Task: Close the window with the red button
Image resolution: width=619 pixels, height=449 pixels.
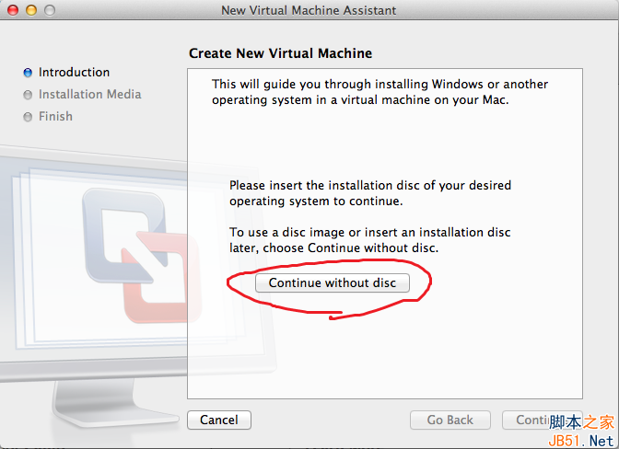Action: 13,10
